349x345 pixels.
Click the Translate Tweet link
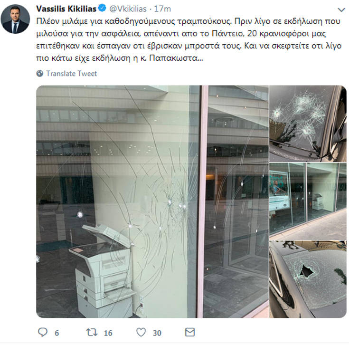point(71,74)
